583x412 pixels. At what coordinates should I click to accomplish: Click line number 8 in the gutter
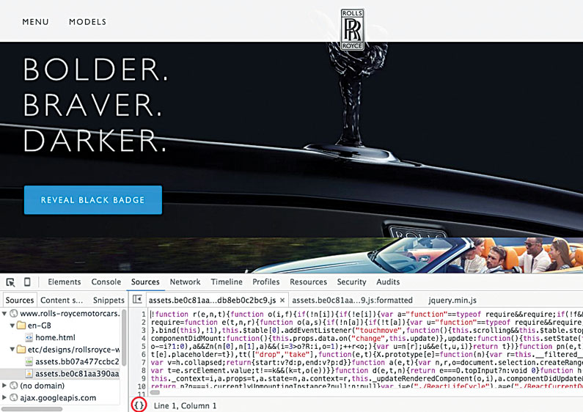(144, 370)
